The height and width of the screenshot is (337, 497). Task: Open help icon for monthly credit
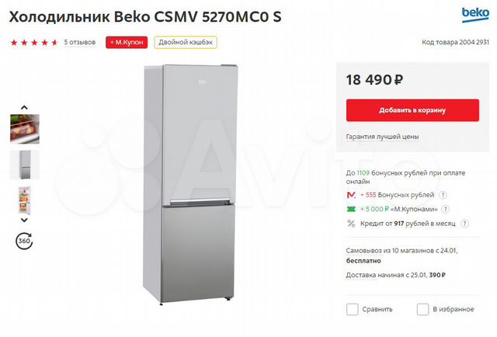coord(464,224)
